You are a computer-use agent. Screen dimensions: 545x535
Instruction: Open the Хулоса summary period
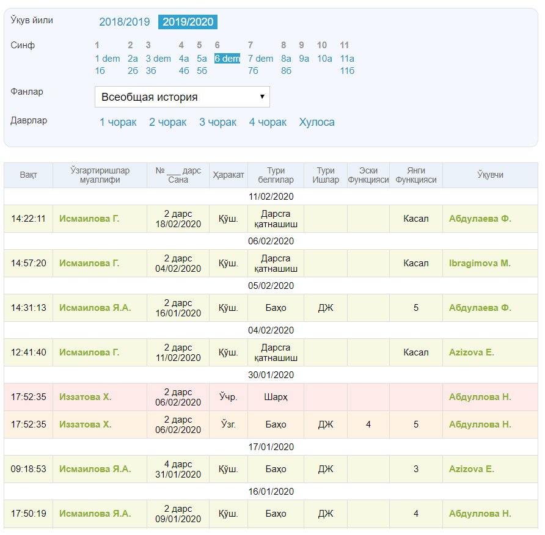click(316, 122)
